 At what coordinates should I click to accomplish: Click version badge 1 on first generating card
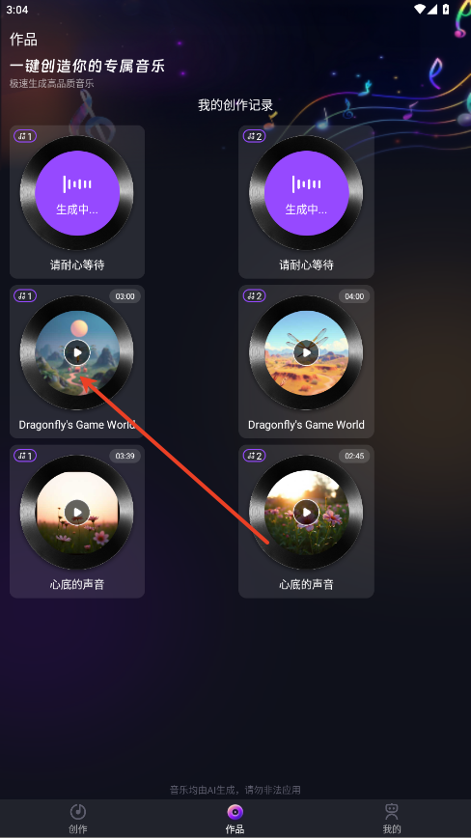(x=24, y=136)
